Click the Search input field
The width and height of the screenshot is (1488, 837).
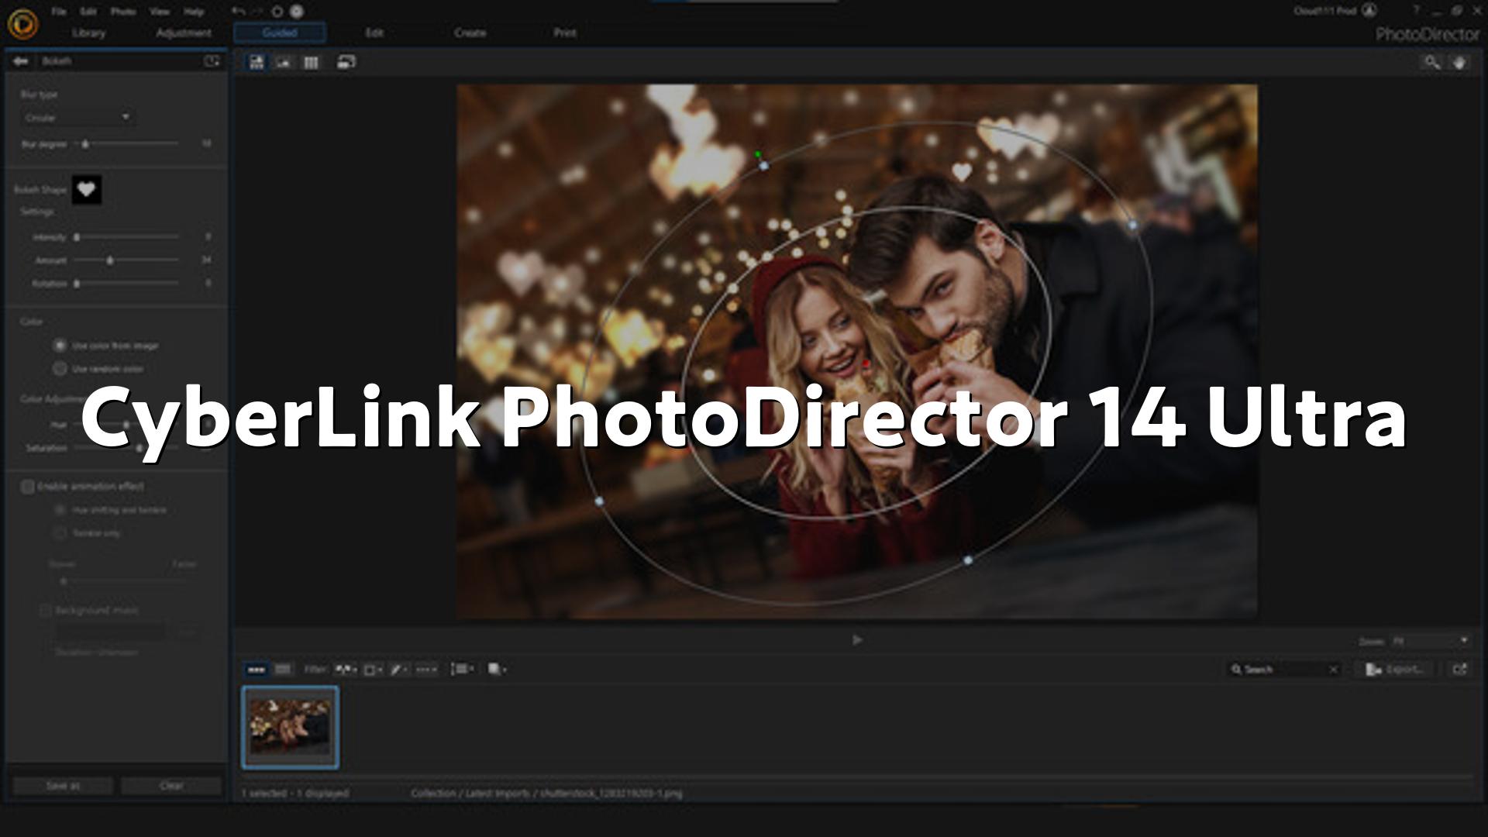click(x=1283, y=670)
